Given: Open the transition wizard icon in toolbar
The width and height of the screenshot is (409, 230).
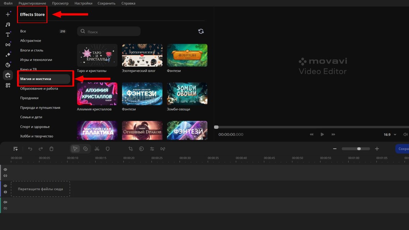Looking at the screenshot, I should click(x=163, y=149).
